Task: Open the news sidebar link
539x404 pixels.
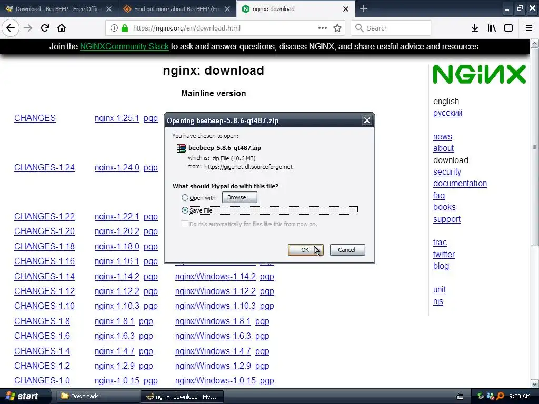Action: (442, 136)
